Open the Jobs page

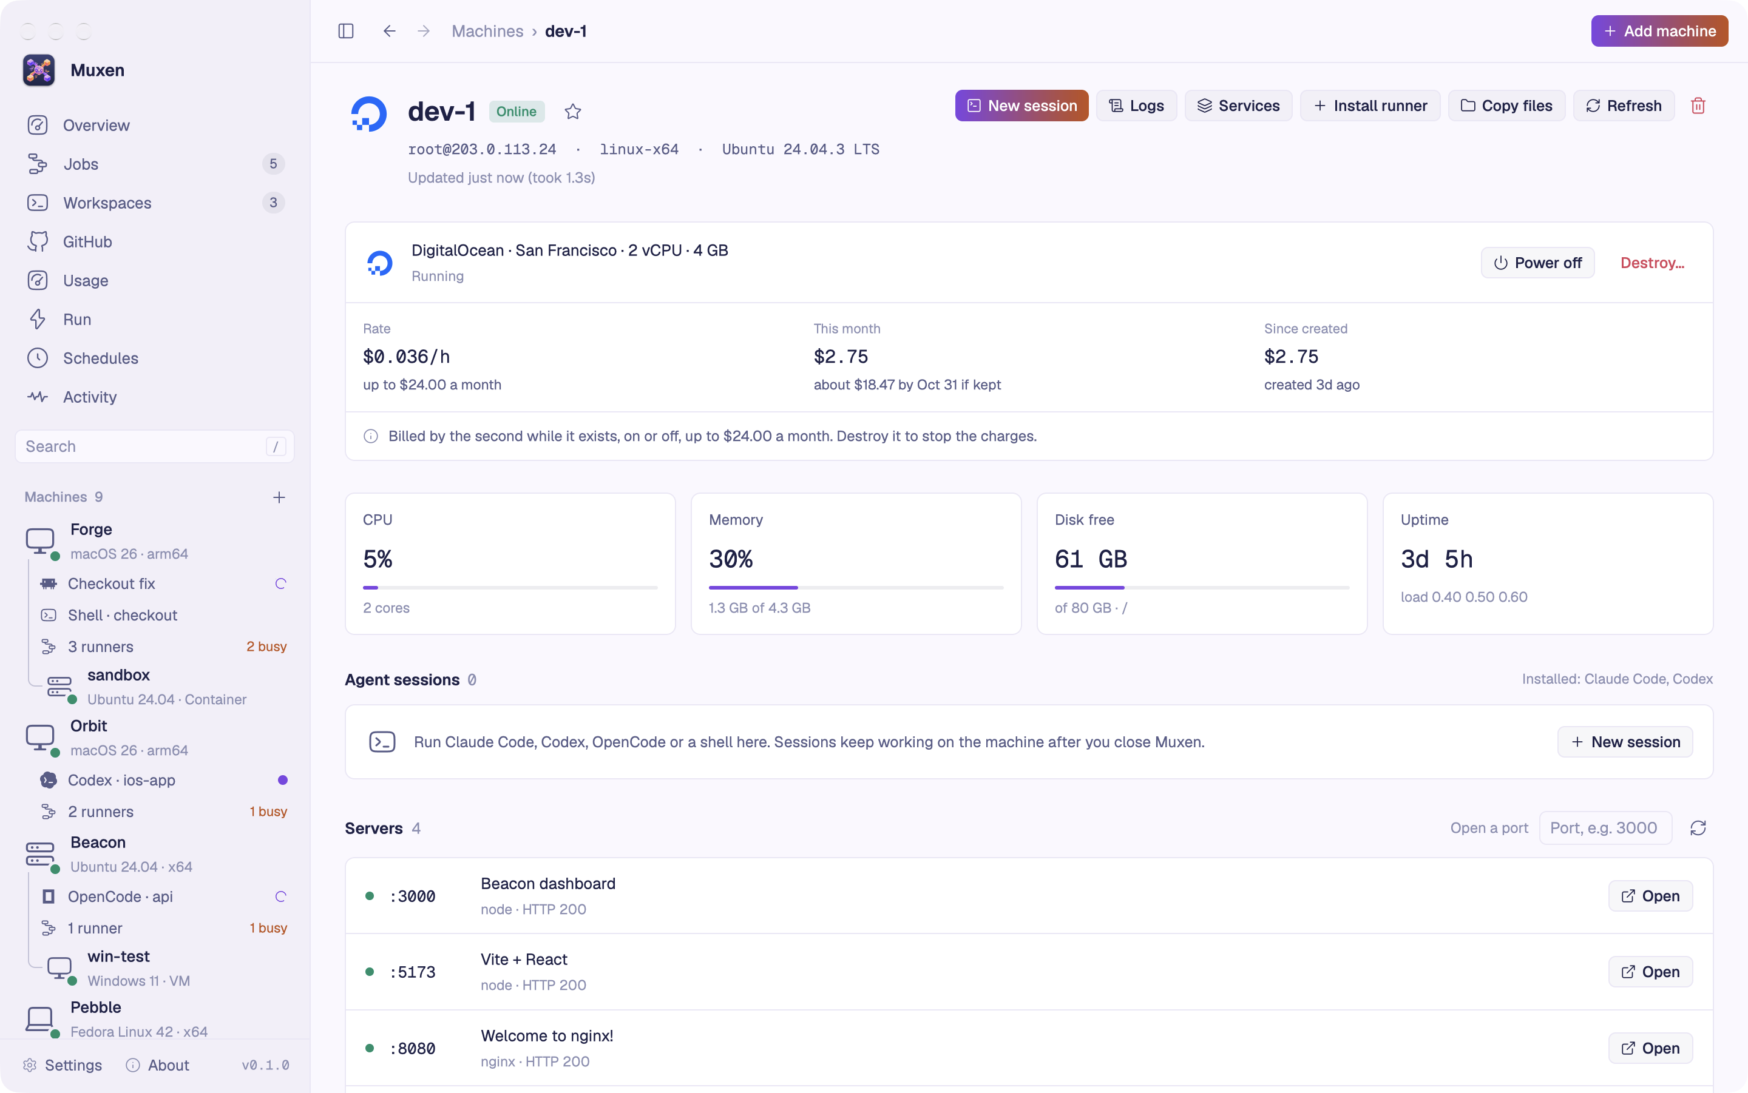[155, 164]
